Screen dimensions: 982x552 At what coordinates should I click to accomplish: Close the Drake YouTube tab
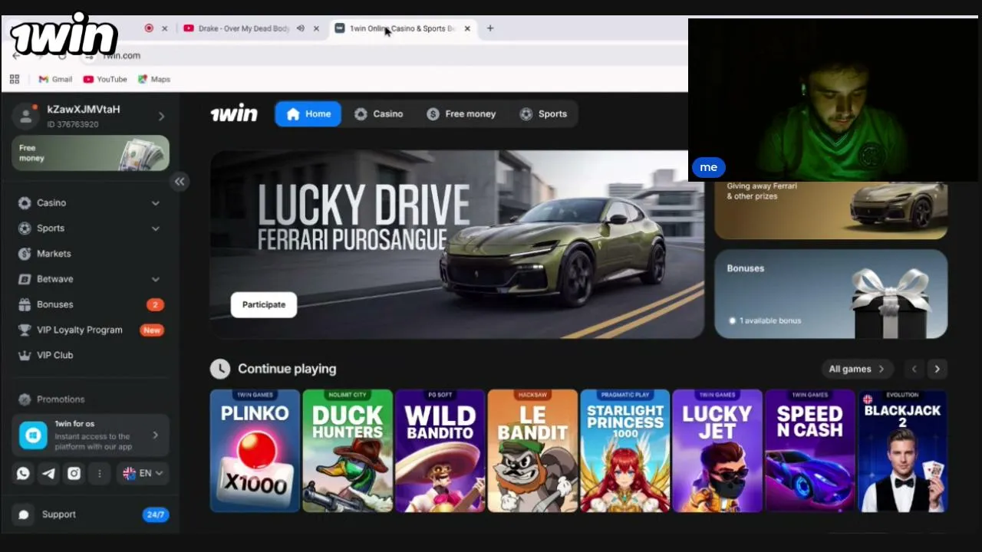[x=316, y=28]
